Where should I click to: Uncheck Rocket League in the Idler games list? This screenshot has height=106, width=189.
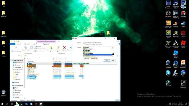[x=84, y=49]
